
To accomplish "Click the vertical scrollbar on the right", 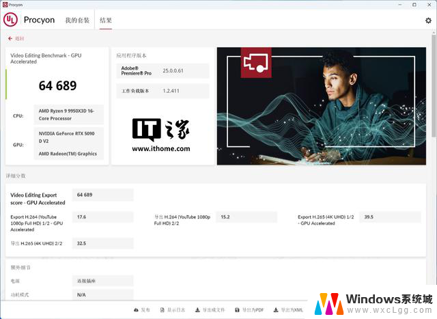I will point(434,85).
